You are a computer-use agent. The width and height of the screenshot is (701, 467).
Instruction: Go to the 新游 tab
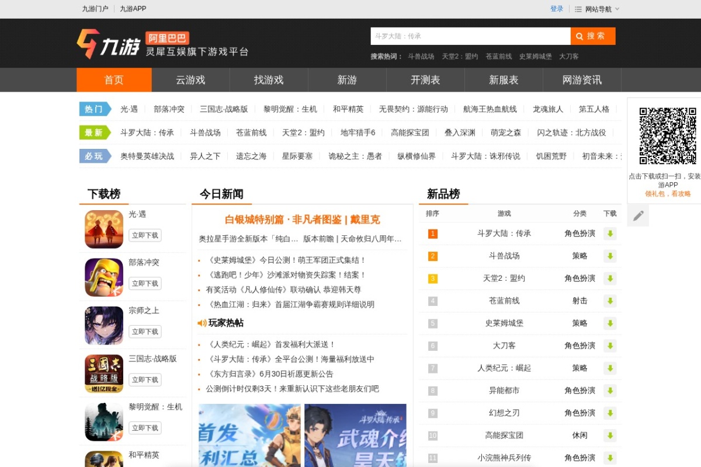[347, 80]
